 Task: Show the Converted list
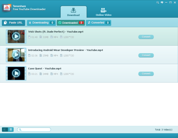tap(99, 23)
